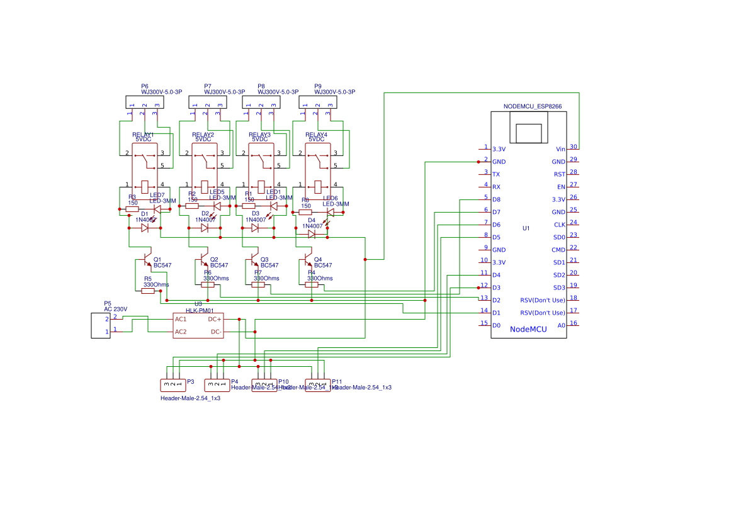Select the NodeMCU text label

point(528,328)
